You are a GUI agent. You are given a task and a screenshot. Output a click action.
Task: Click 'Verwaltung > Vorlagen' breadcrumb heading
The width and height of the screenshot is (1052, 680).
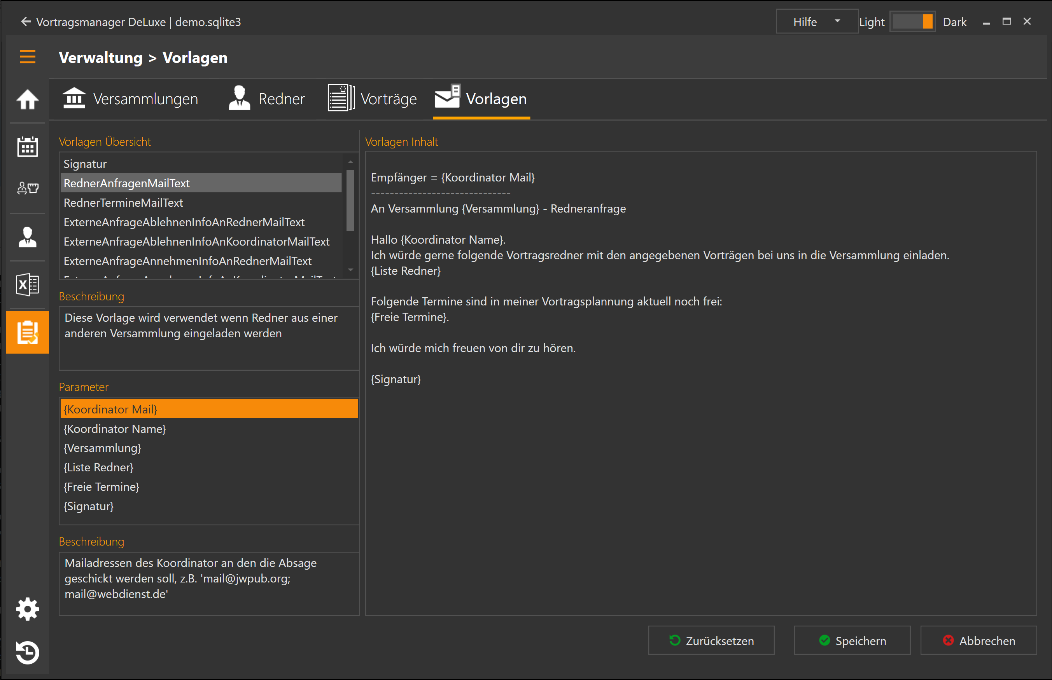pyautogui.click(x=143, y=58)
